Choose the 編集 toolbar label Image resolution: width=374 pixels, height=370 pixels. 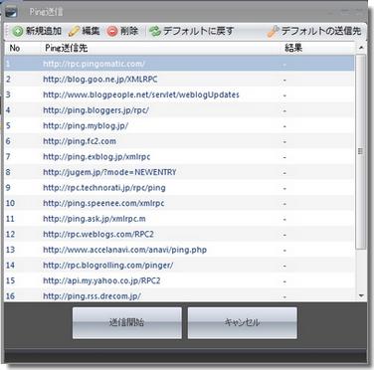91,31
